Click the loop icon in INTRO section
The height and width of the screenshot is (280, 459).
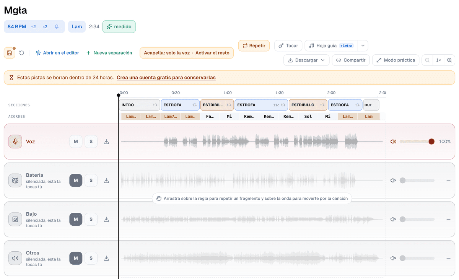(155, 105)
